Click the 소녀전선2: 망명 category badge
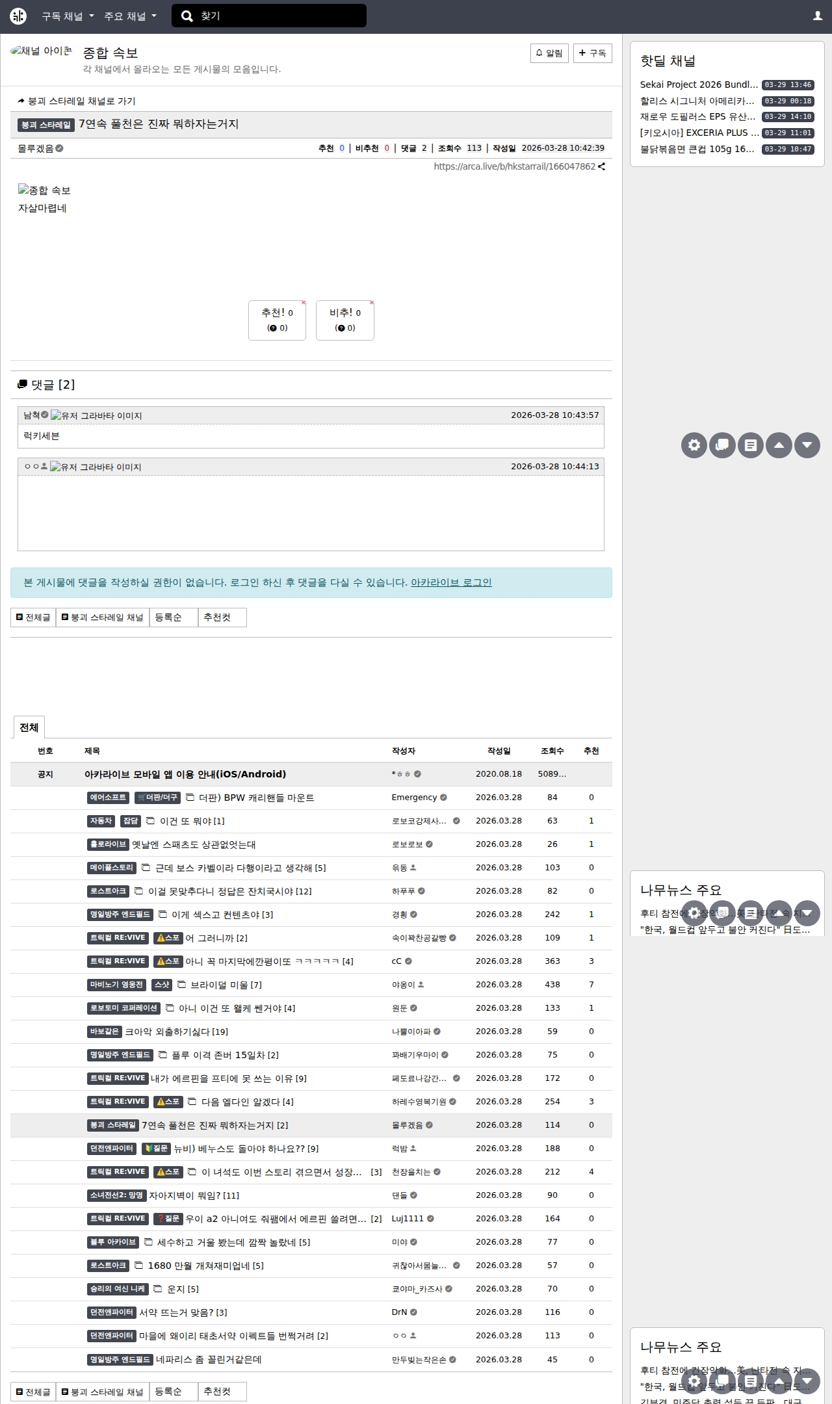 coord(117,1195)
